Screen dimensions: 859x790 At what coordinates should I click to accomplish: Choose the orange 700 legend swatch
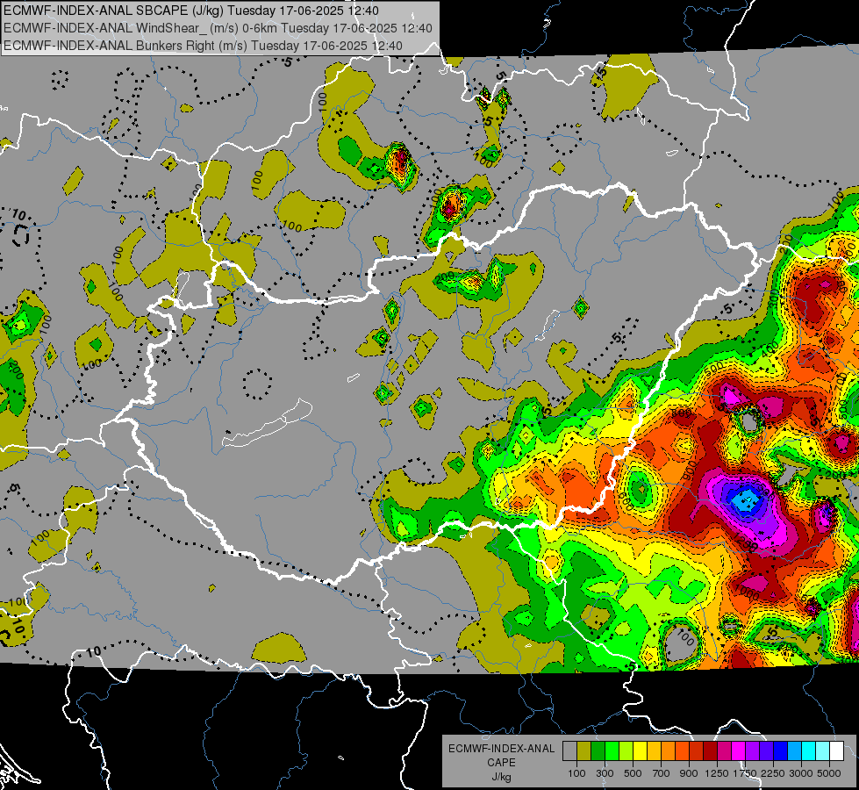668,751
